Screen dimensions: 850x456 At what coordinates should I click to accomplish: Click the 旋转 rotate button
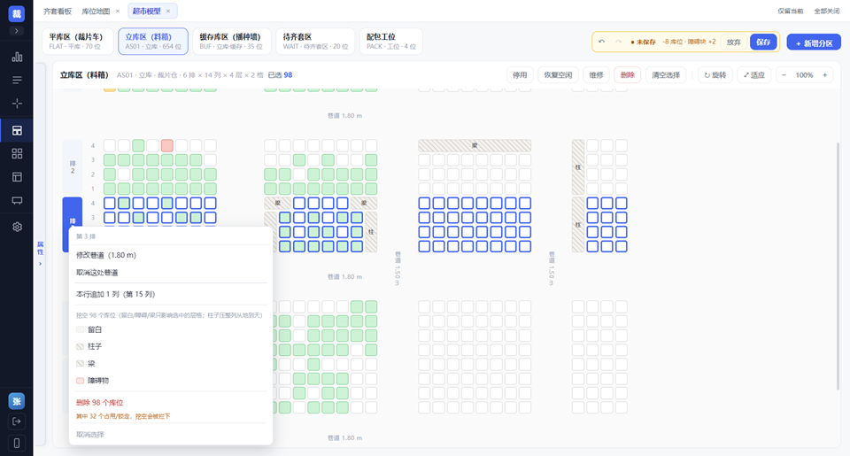[715, 75]
